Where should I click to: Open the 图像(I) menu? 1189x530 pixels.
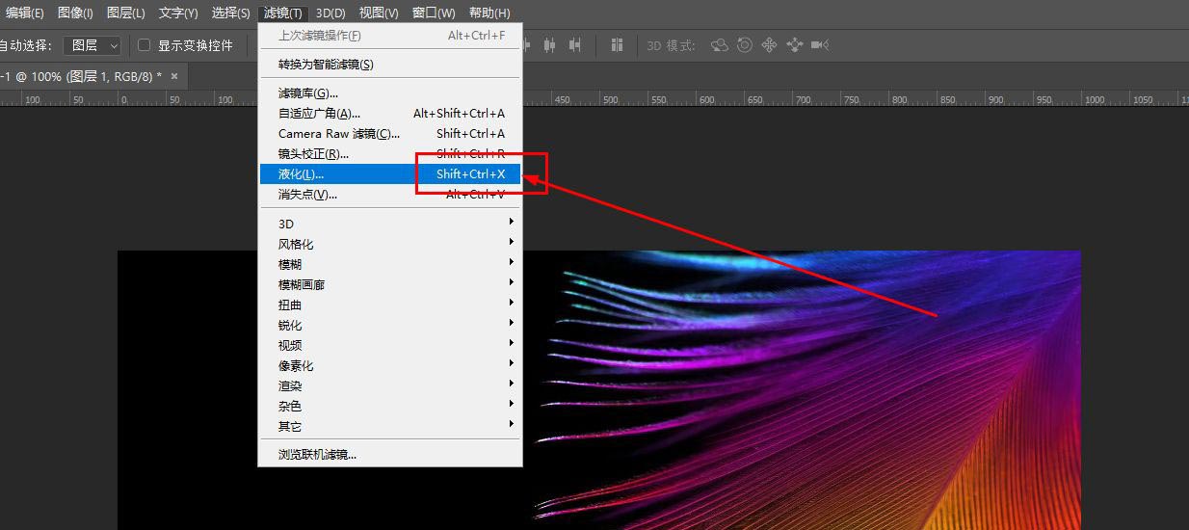[x=75, y=13]
